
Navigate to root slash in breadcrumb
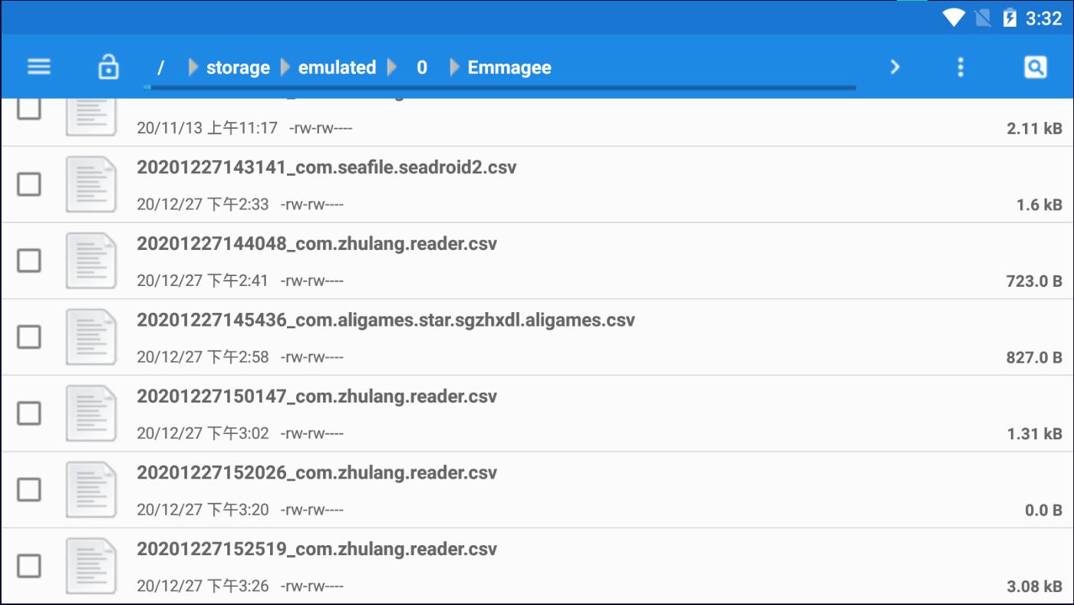pyautogui.click(x=160, y=67)
